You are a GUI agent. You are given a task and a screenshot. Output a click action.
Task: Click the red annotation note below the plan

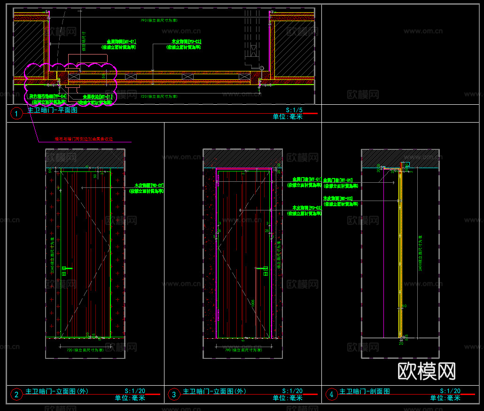(x=84, y=139)
